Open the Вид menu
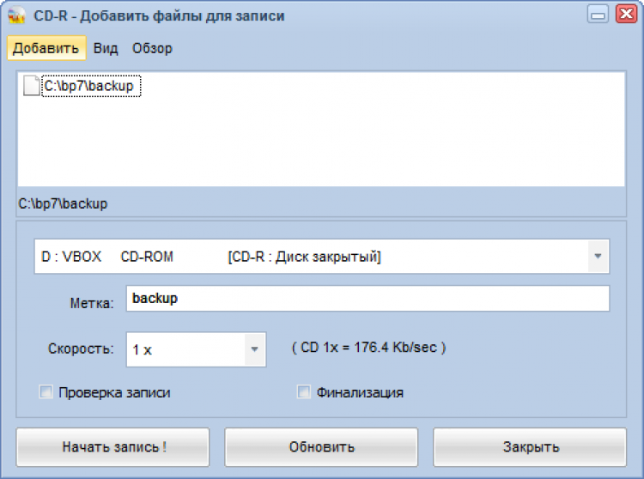 (106, 48)
